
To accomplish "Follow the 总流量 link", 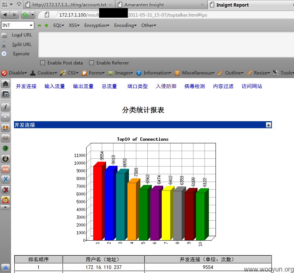I will [109, 86].
